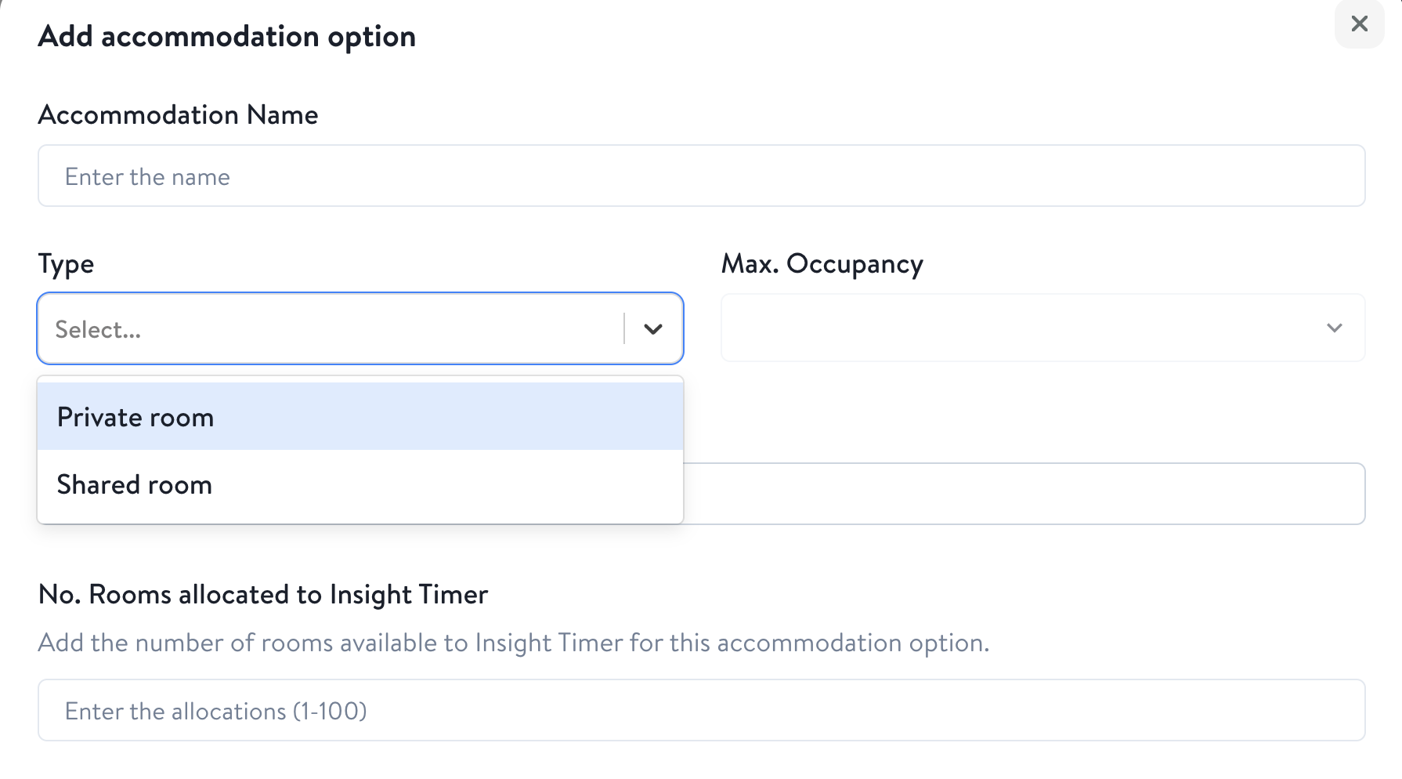This screenshot has width=1402, height=779.
Task: Click the vertical separator inside Type dropdown
Action: 624,329
